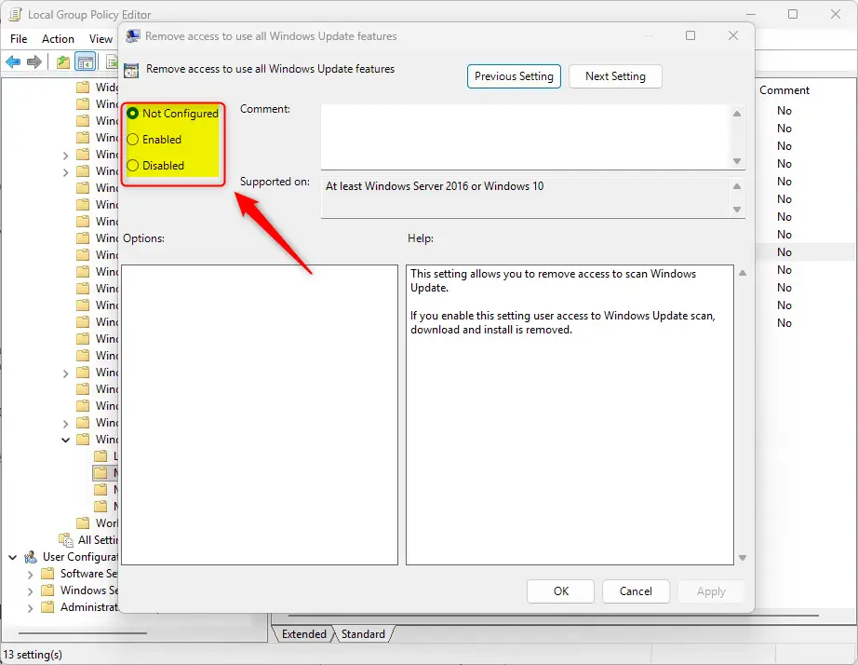Close the policy setting dialog with X
858x665 pixels.
pyautogui.click(x=733, y=35)
